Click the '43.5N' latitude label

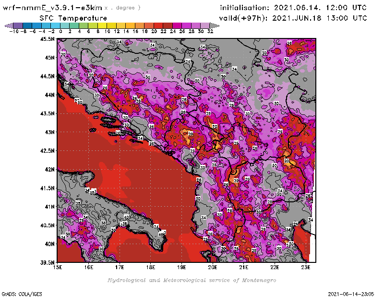tap(47, 113)
